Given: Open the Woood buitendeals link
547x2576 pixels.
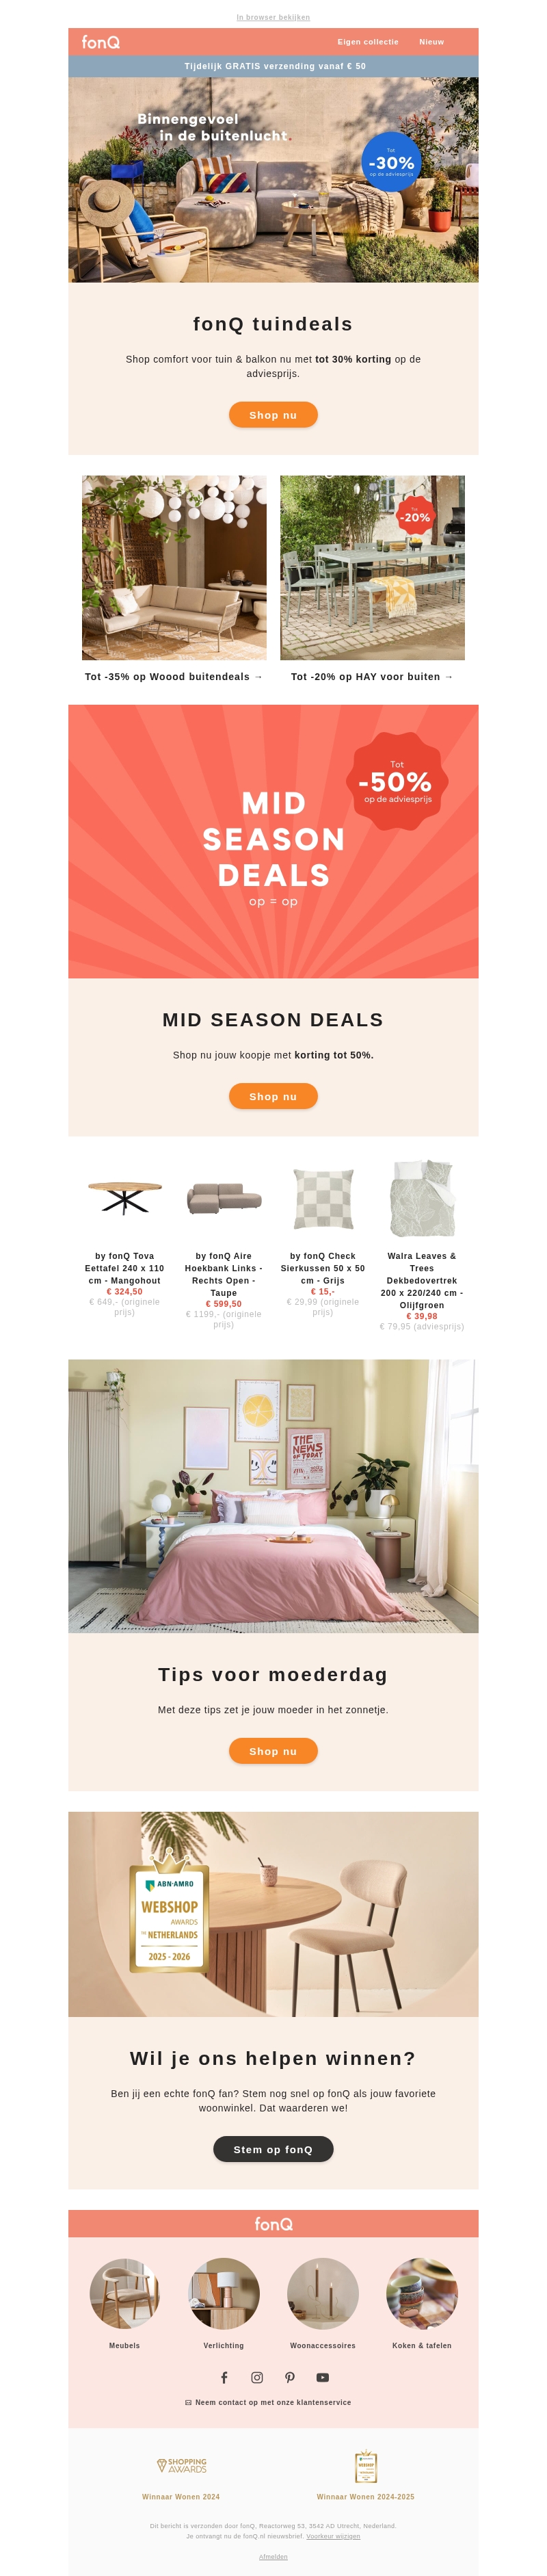Looking at the screenshot, I should (x=174, y=677).
